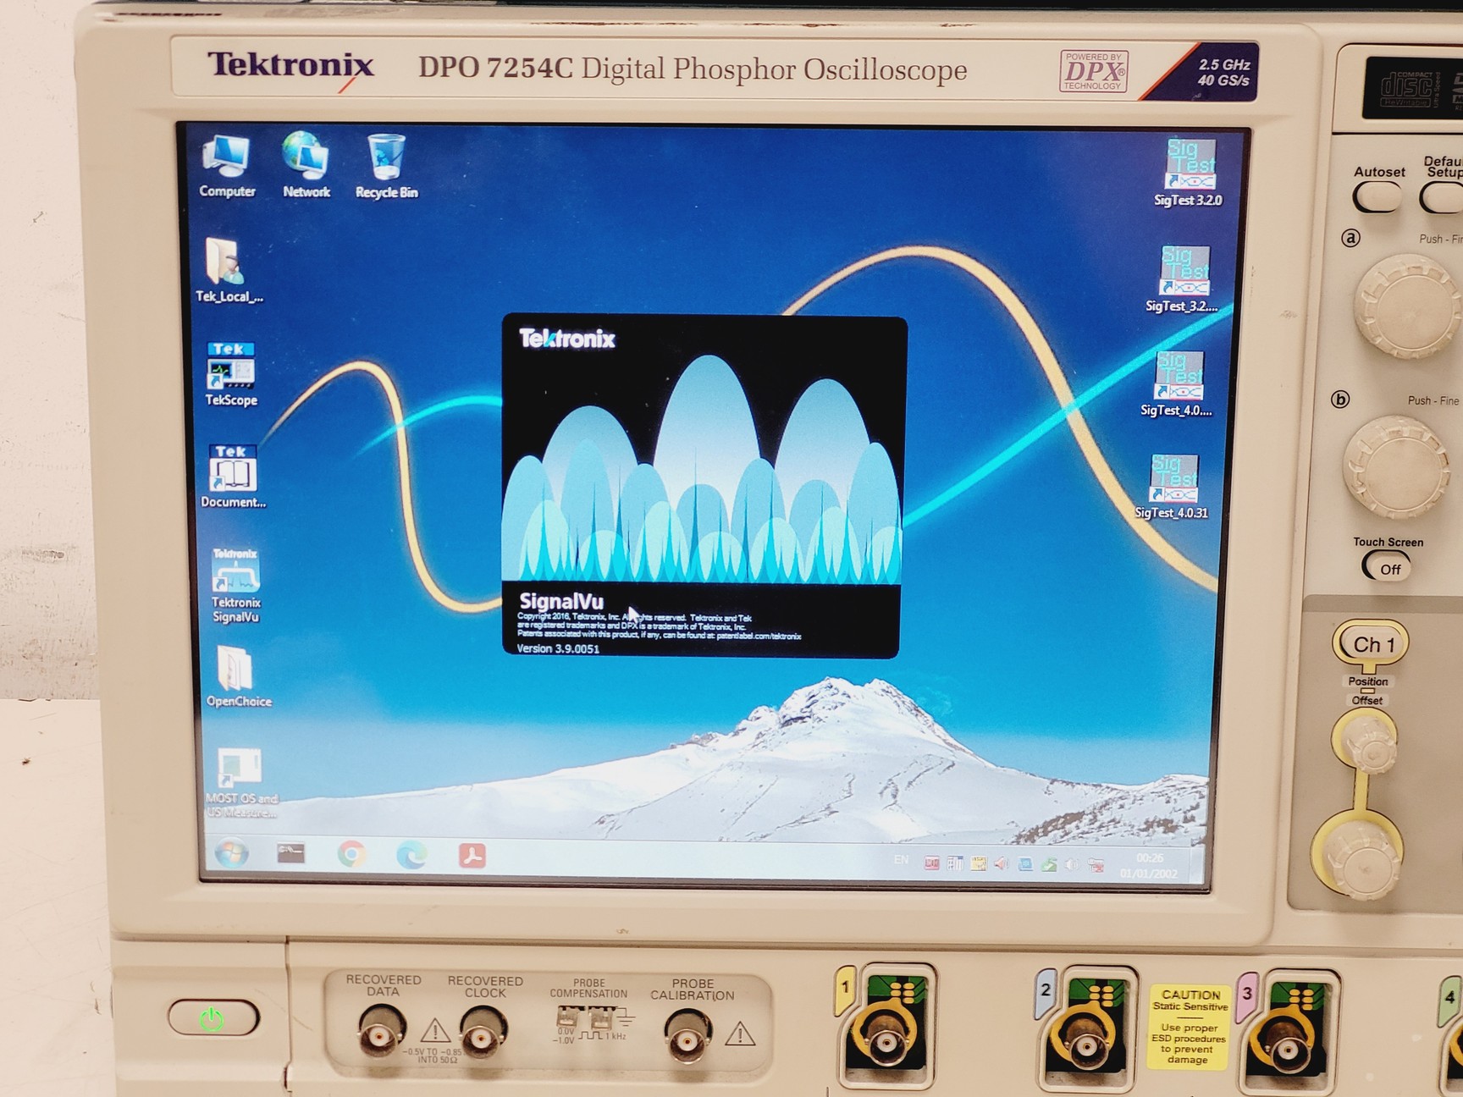Launch the Tektronix SignalVu desktop icon

[x=235, y=586]
